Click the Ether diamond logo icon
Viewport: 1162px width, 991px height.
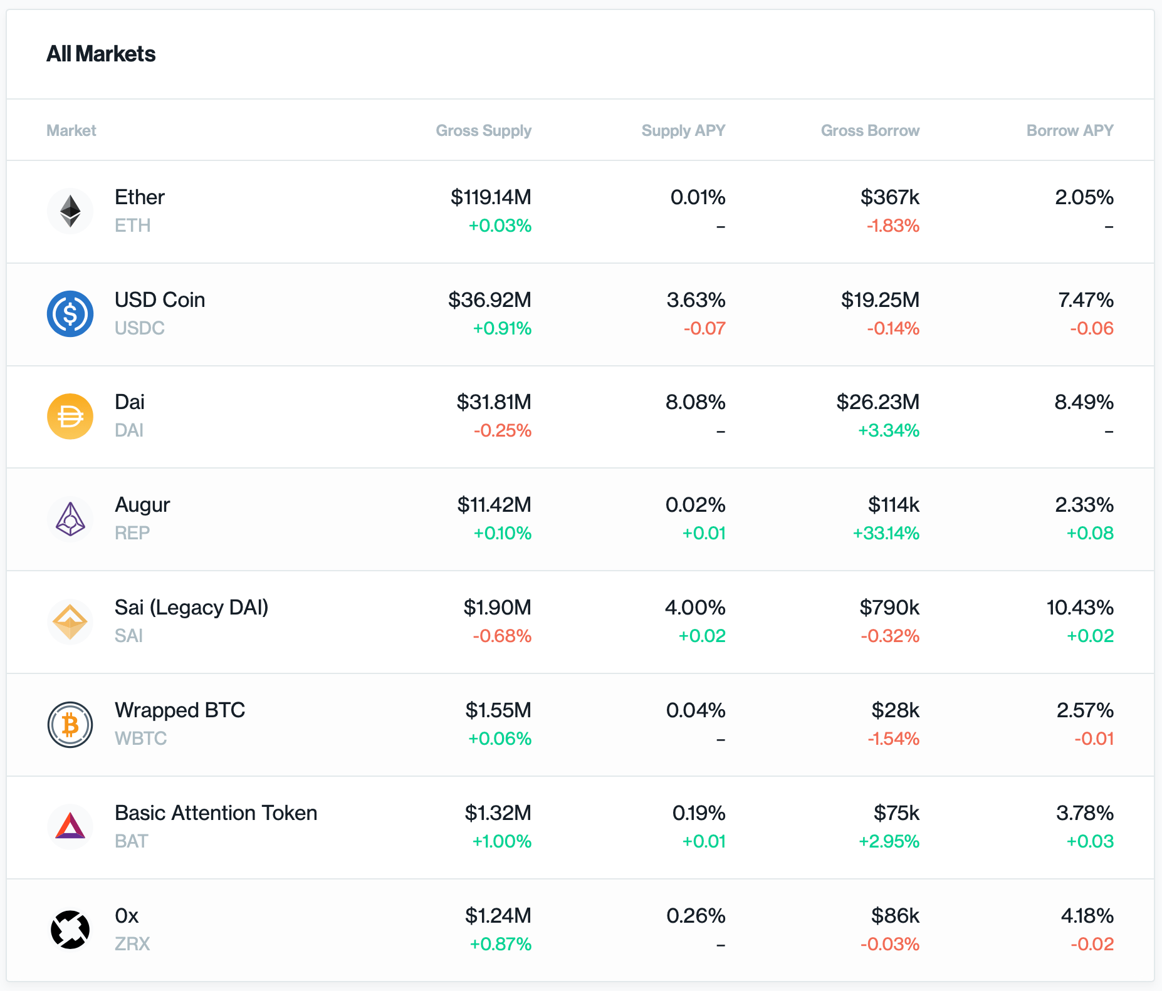tap(70, 211)
